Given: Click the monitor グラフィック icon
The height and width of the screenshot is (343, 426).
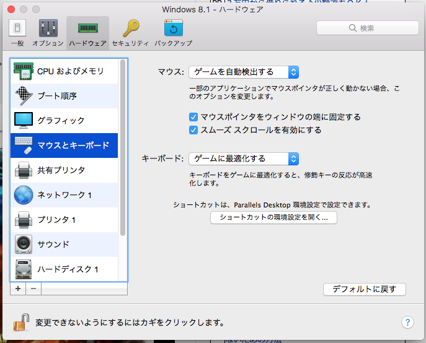Looking at the screenshot, I should pos(24,121).
